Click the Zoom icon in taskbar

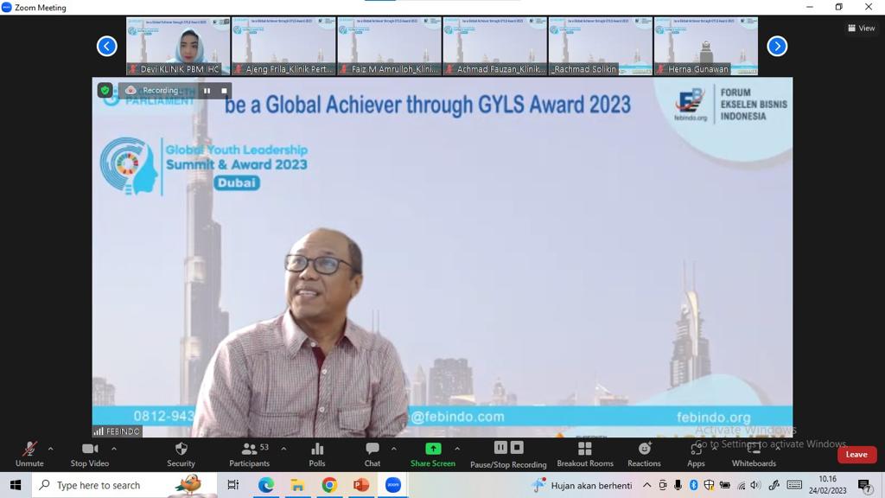(x=393, y=485)
